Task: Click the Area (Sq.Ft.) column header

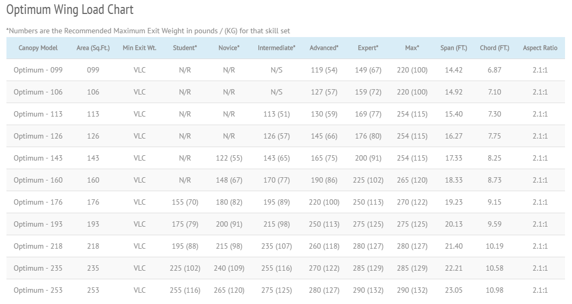Action: tap(93, 48)
